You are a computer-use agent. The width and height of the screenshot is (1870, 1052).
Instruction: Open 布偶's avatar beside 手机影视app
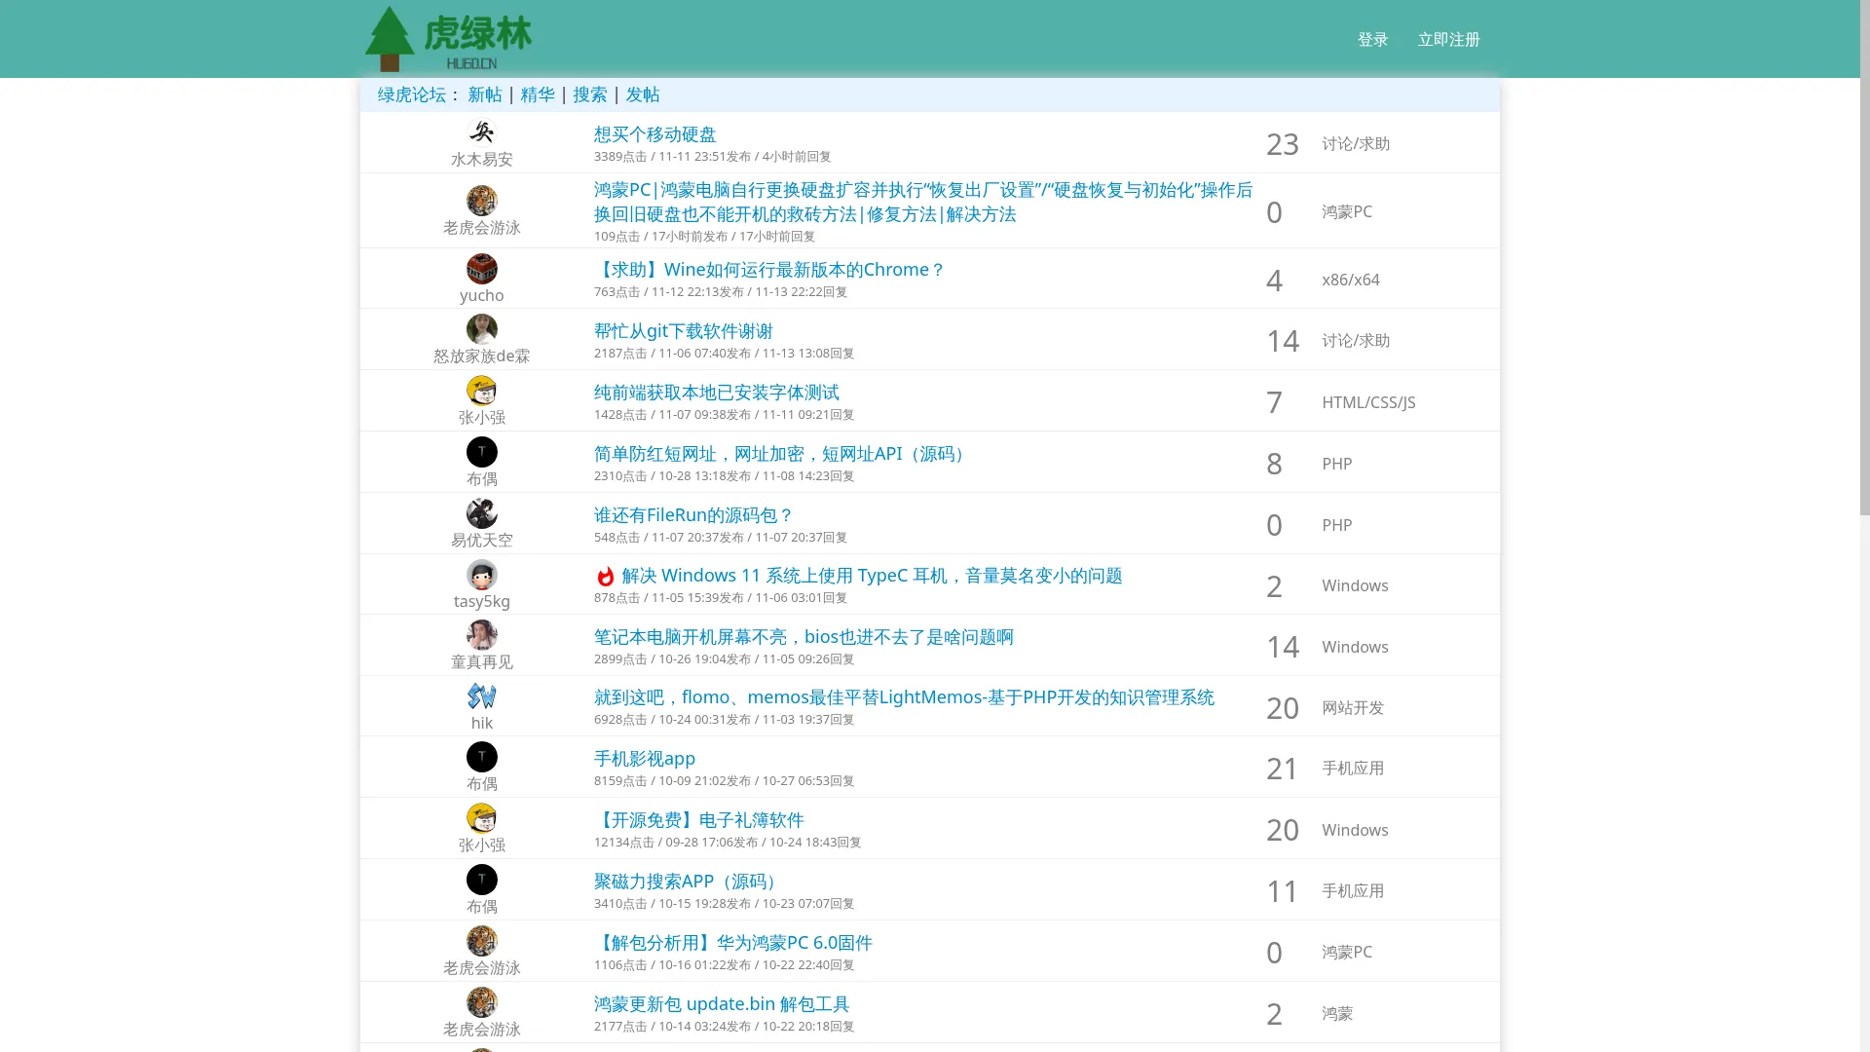coord(482,757)
